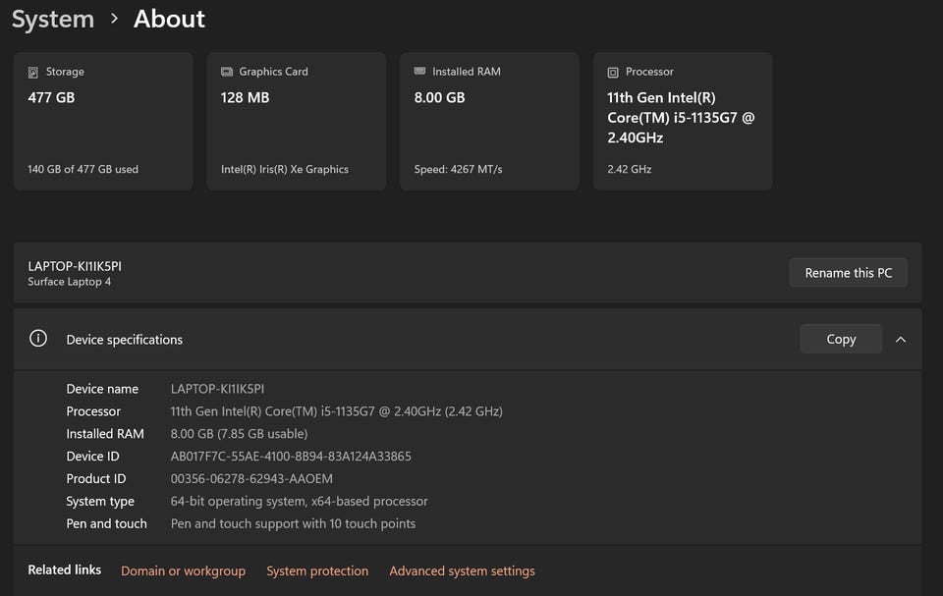Screen dimensions: 943x596
Task: Click the Storage icon
Action: click(x=33, y=72)
